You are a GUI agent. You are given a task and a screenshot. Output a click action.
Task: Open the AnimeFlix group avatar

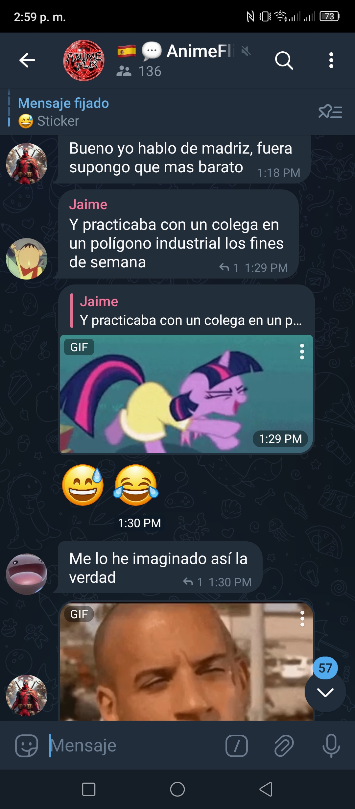coord(84,61)
